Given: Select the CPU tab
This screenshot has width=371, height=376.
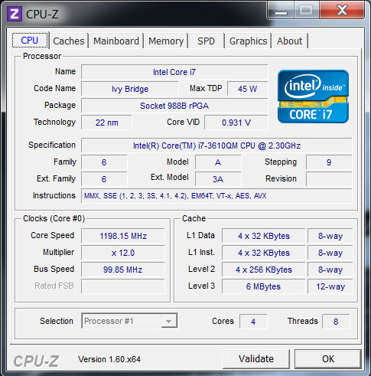Looking at the screenshot, I should pos(30,40).
